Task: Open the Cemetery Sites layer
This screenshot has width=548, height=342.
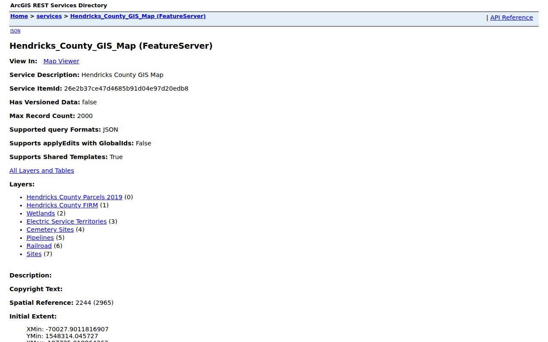Action: (x=50, y=230)
